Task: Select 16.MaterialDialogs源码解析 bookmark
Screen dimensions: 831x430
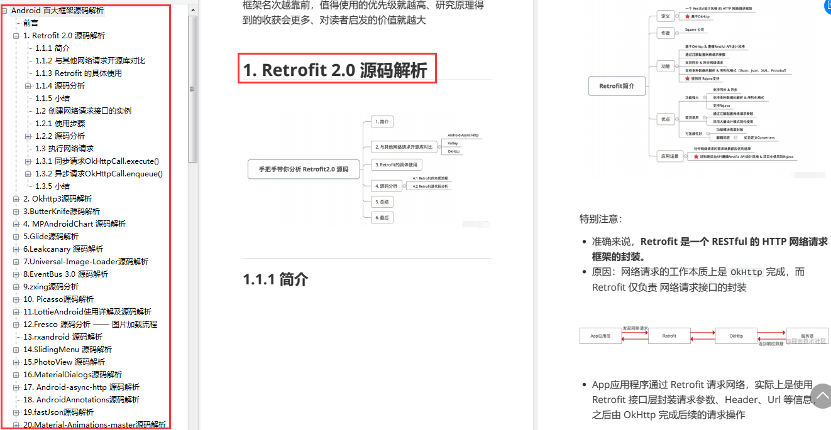Action: 72,375
